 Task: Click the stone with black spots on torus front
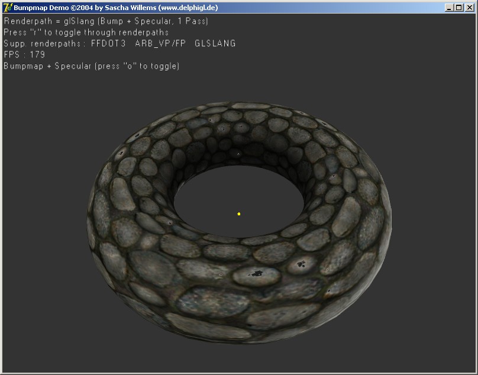tap(256, 274)
